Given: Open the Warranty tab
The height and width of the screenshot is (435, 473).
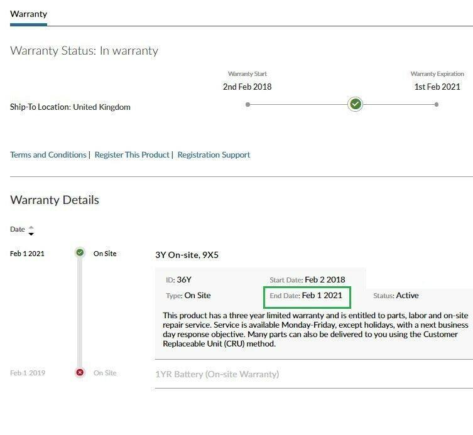Looking at the screenshot, I should (28, 14).
